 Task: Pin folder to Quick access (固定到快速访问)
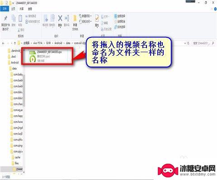[x=5, y=22]
